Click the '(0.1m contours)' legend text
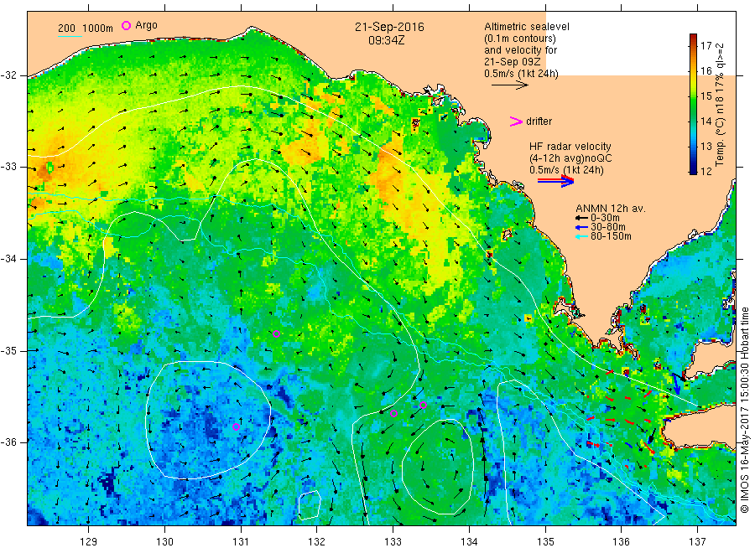Viewport: 755px width, 553px height. click(x=520, y=39)
